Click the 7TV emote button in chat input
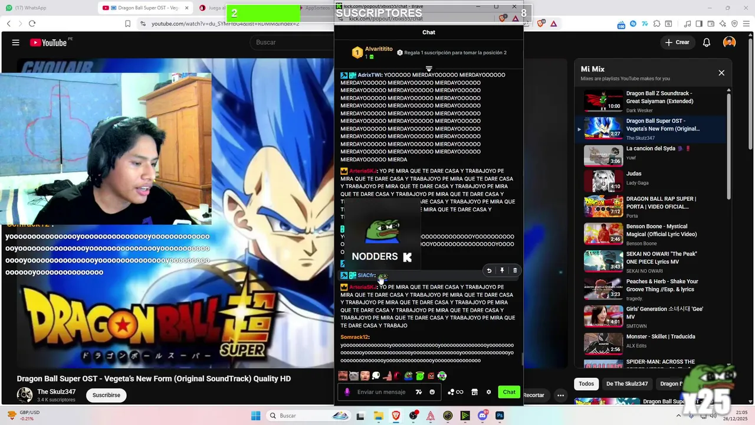The width and height of the screenshot is (755, 425). [419, 392]
